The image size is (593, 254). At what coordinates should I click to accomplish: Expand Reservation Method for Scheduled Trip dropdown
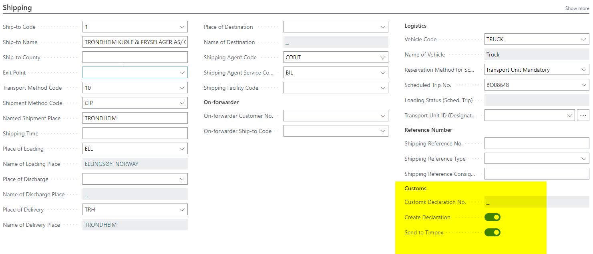[584, 70]
